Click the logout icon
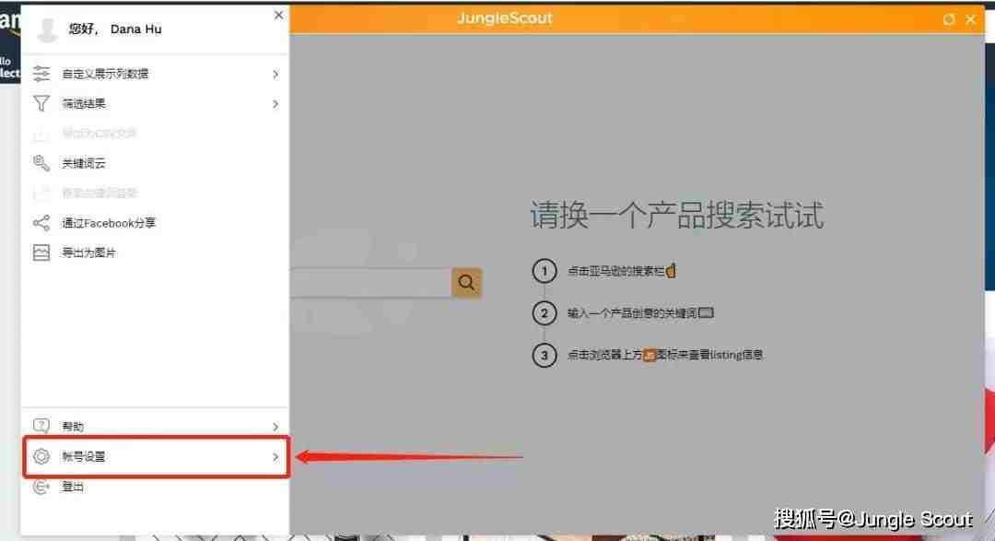This screenshot has height=541, width=995. pyautogui.click(x=41, y=487)
